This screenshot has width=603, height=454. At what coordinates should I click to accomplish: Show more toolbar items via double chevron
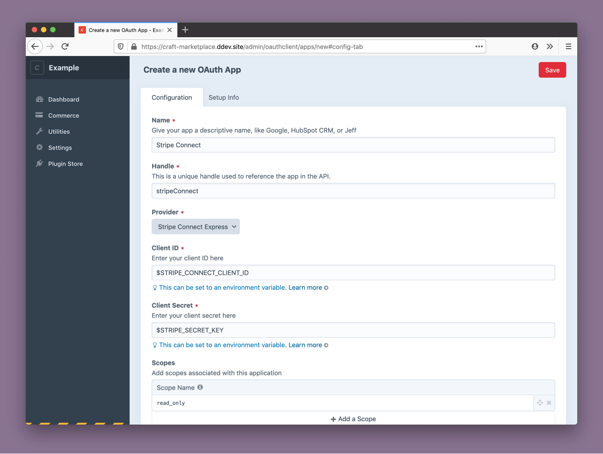[x=550, y=46]
